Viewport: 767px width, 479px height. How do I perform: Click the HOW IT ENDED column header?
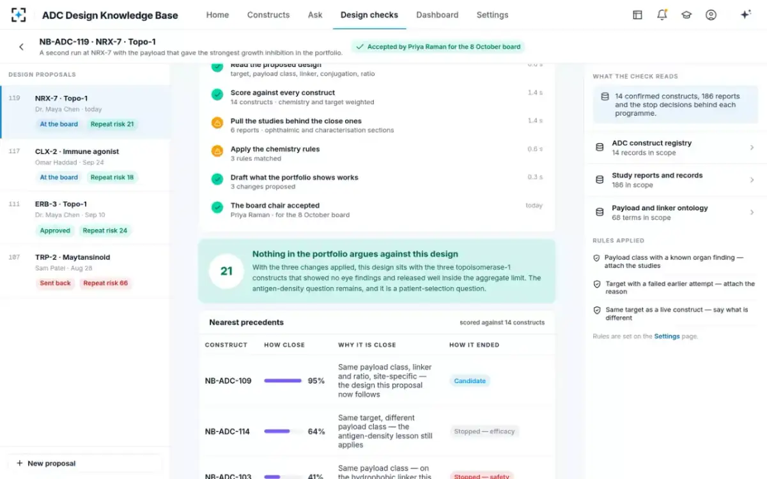(475, 345)
